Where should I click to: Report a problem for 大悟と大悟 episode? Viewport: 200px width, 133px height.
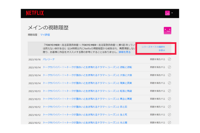(158, 75)
